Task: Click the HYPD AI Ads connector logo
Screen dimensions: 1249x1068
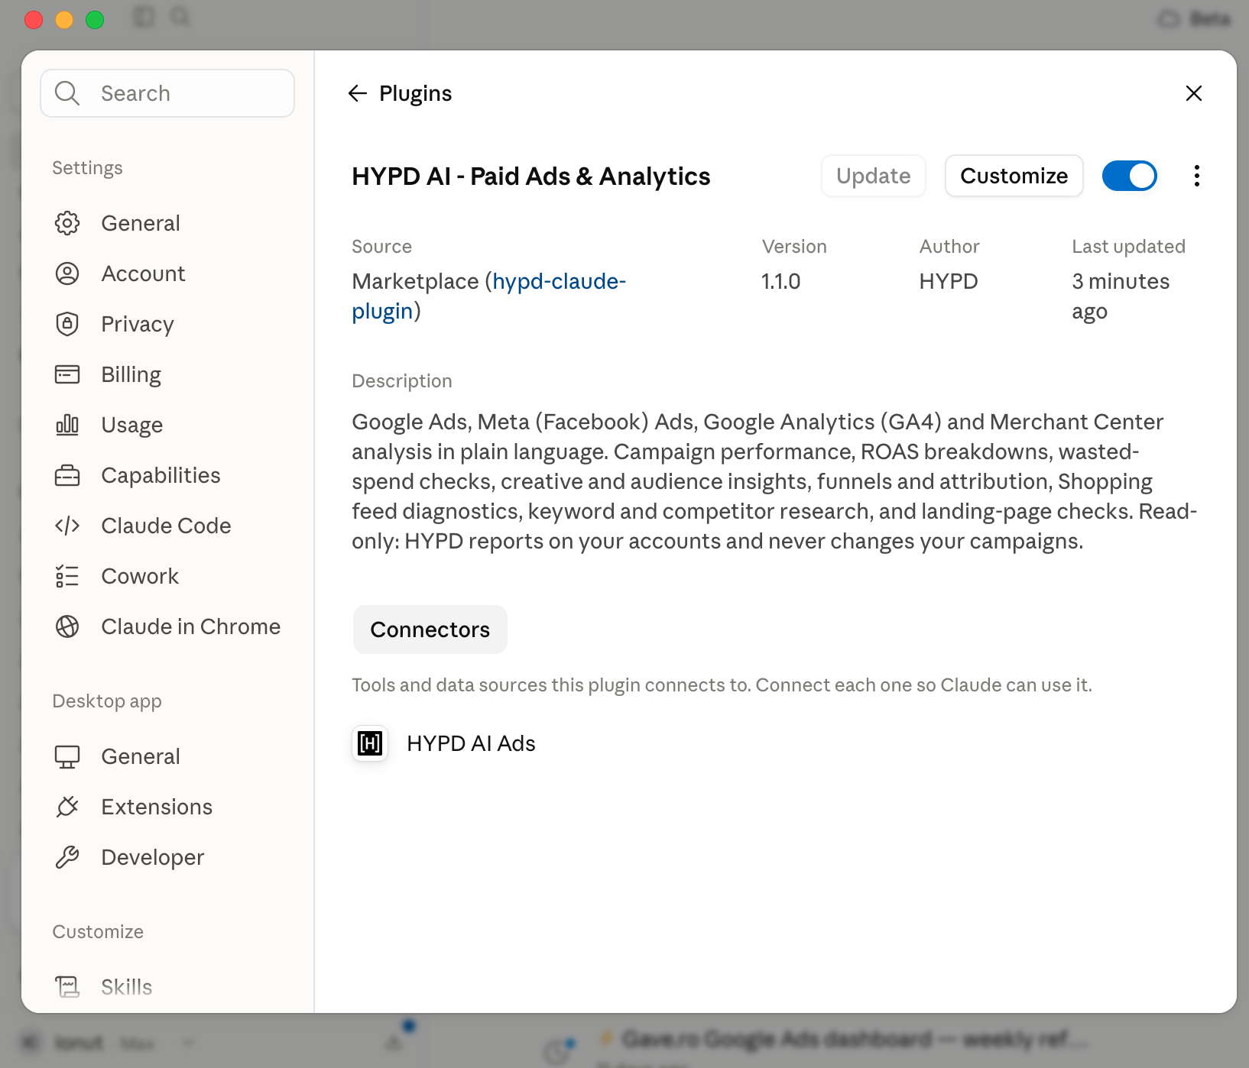Action: pyautogui.click(x=370, y=743)
